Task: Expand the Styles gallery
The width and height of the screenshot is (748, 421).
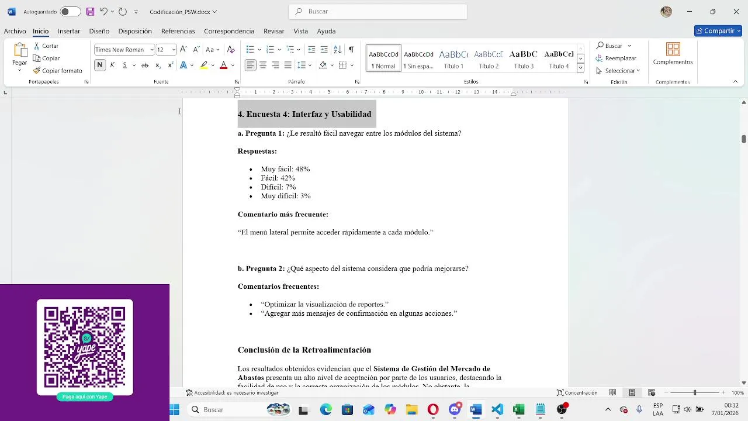Action: (x=580, y=68)
